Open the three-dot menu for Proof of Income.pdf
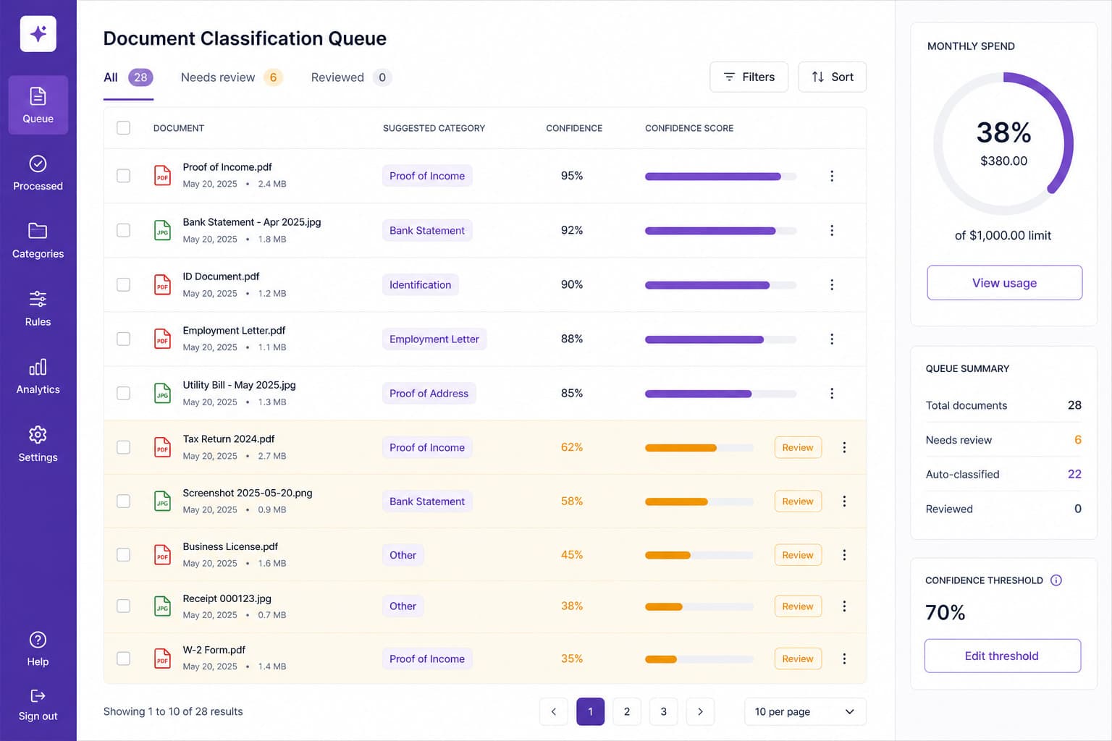This screenshot has height=741, width=1112. [x=832, y=176]
